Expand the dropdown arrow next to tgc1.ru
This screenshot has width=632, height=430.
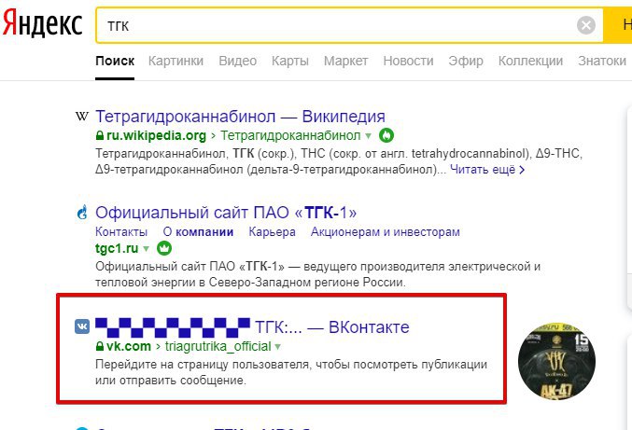pos(146,249)
